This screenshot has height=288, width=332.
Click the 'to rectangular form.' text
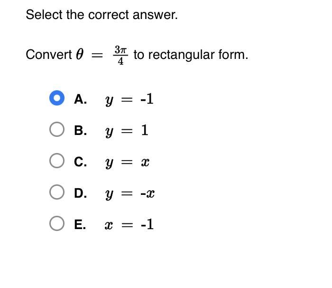click(191, 55)
